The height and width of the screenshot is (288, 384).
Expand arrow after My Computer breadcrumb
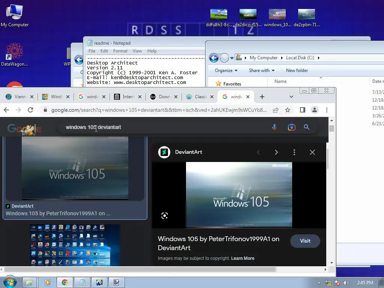tap(282, 58)
